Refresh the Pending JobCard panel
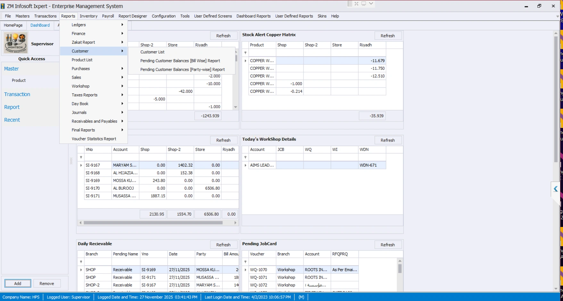This screenshot has width=563, height=301. point(388,245)
